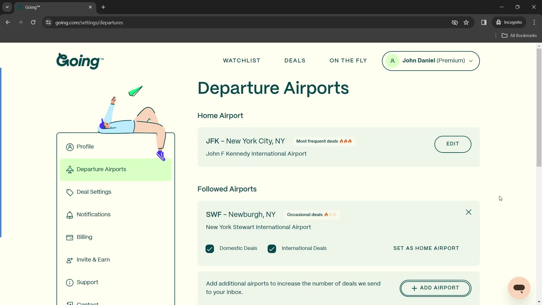Click the Invite & Earn person icon
Image resolution: width=542 pixels, height=305 pixels.
point(70,260)
